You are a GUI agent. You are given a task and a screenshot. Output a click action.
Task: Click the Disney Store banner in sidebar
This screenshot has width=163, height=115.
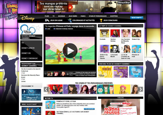[31, 95]
